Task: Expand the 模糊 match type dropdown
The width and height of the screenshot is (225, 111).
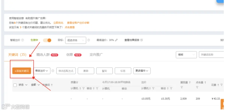Action: point(186,55)
